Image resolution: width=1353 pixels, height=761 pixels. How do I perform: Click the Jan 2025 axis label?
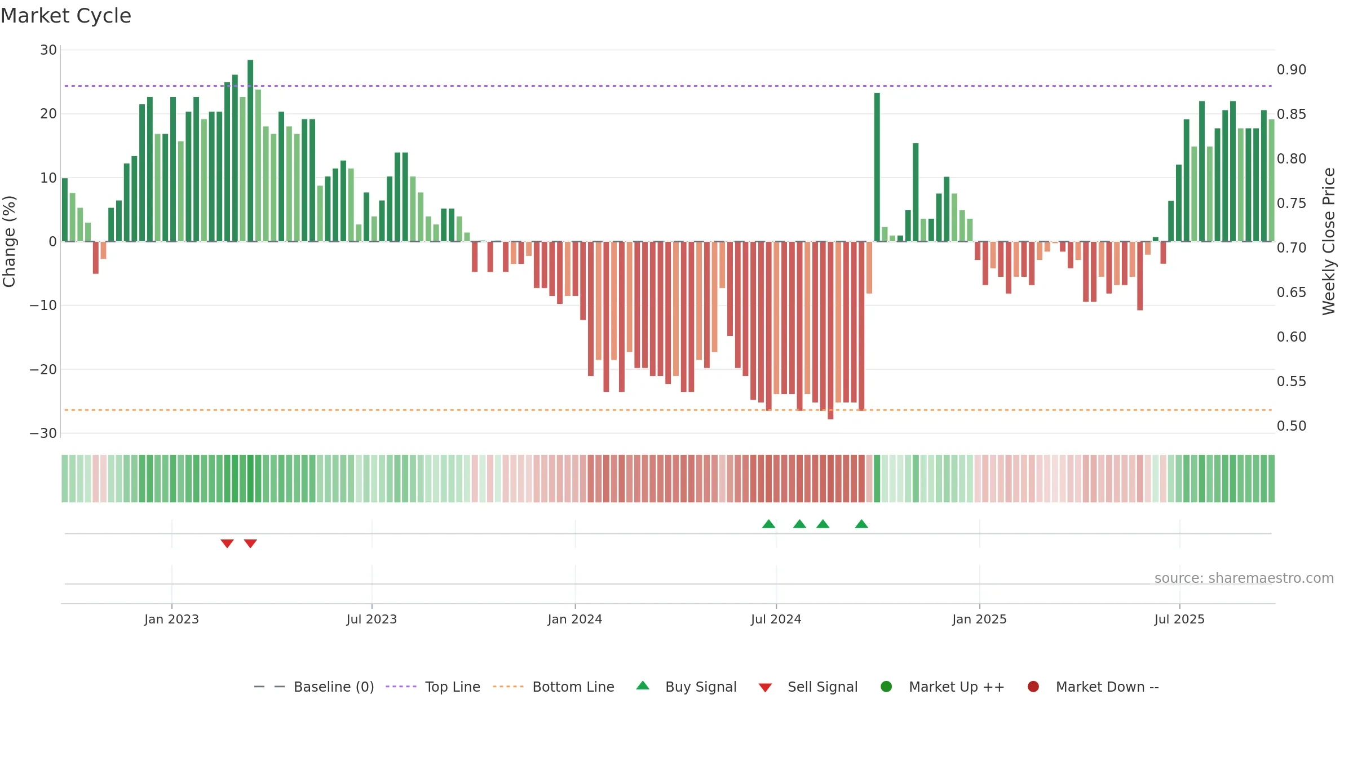click(x=979, y=619)
